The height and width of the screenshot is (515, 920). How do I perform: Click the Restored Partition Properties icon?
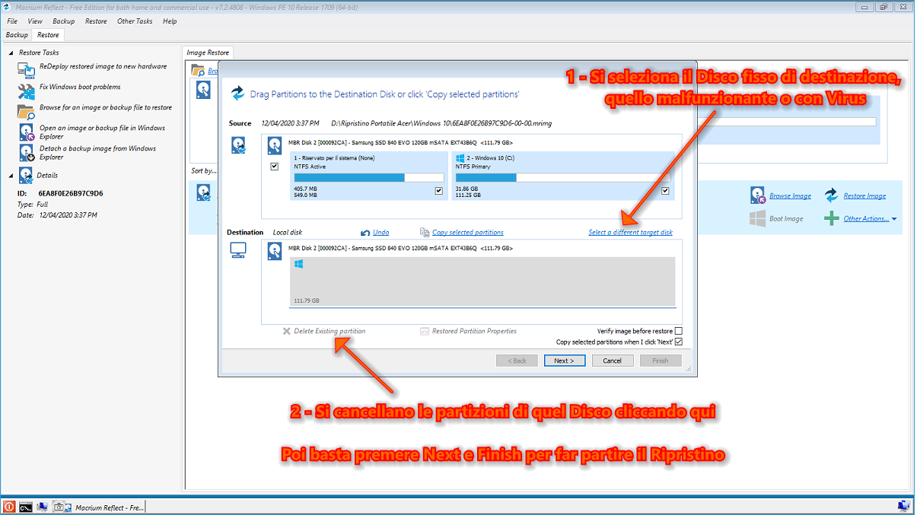425,331
